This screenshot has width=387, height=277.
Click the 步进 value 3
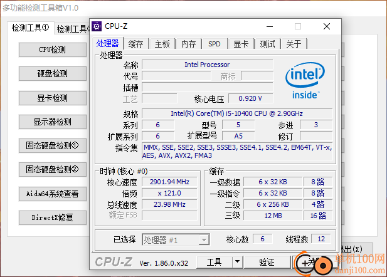click(316, 125)
